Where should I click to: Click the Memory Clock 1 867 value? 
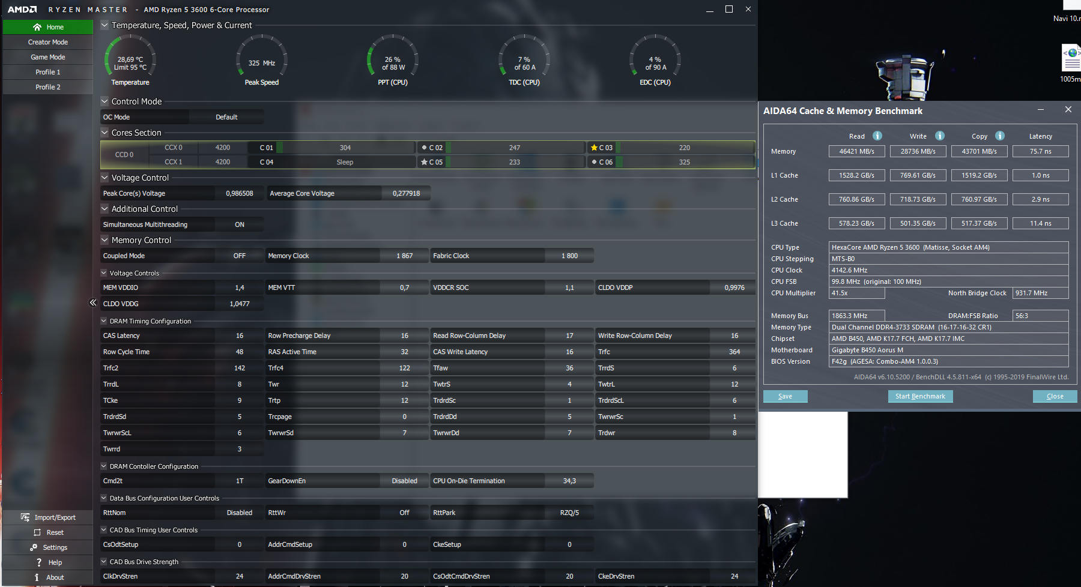pyautogui.click(x=404, y=256)
